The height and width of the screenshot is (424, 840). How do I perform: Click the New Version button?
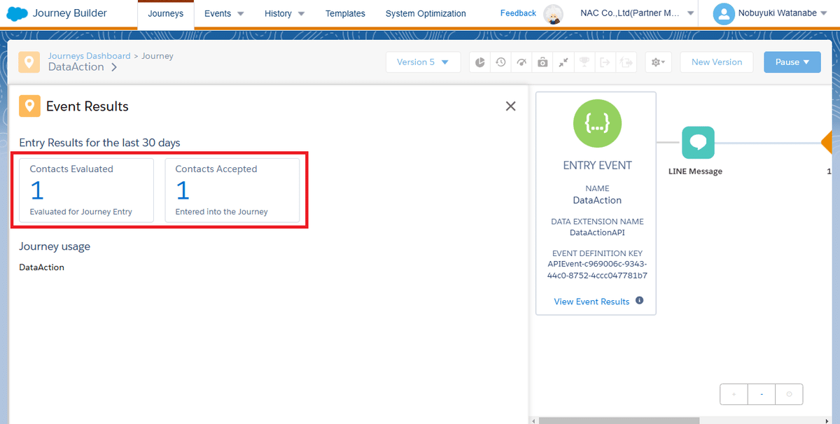click(717, 62)
